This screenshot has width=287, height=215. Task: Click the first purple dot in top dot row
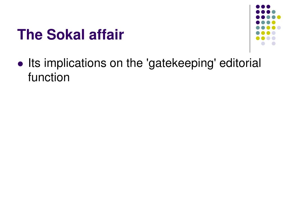(x=258, y=7)
